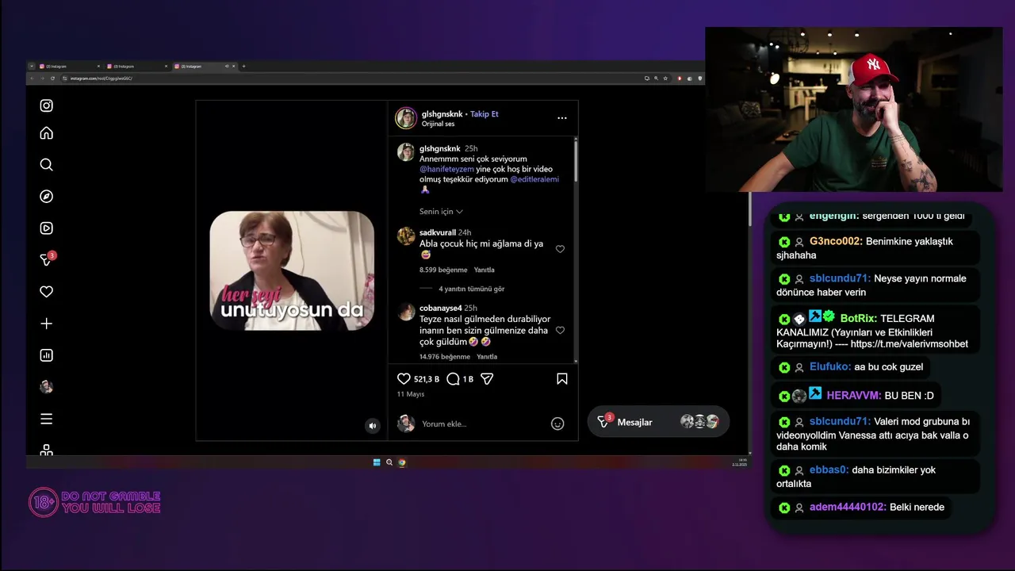Open the Meta apps icon at sidebar bottom
The height and width of the screenshot is (571, 1015).
click(47, 450)
